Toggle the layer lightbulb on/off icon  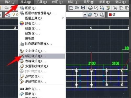14,14
